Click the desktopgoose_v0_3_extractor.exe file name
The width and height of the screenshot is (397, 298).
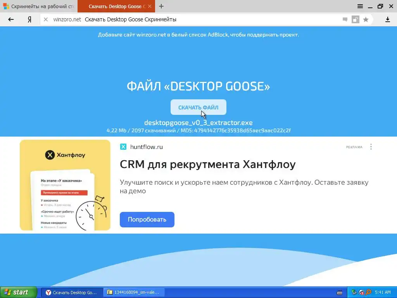coord(198,123)
